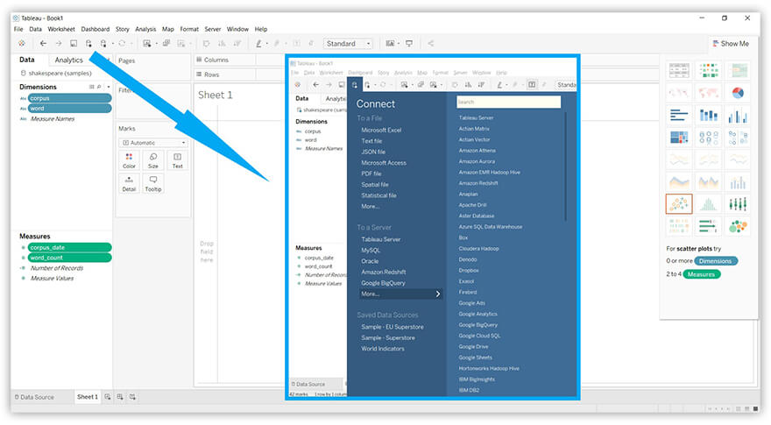Click the Show/hide cards toolbar icon

(390, 43)
